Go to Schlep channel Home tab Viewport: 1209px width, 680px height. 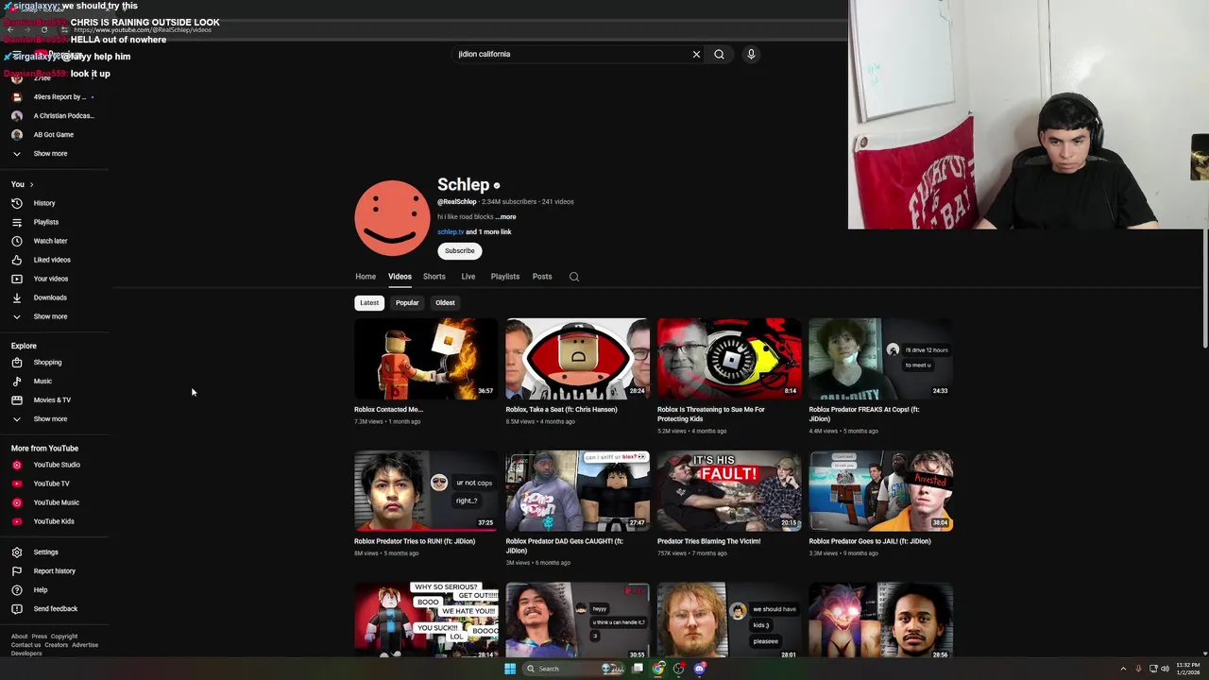(x=366, y=277)
